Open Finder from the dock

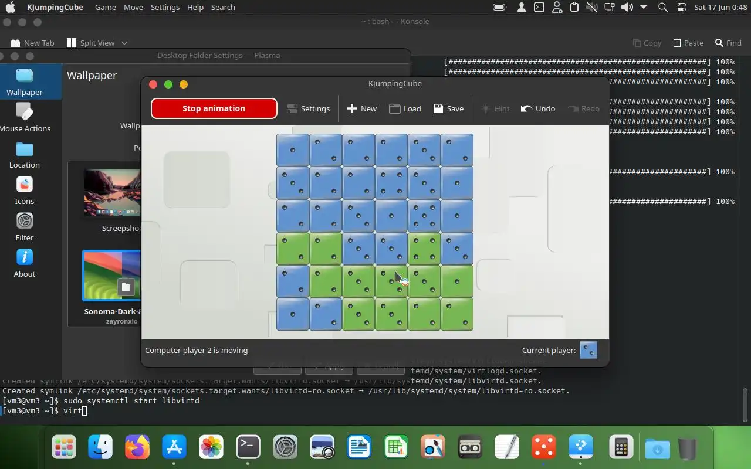(x=100, y=447)
